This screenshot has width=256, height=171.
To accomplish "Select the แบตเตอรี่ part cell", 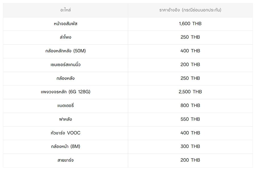I will (65, 106).
